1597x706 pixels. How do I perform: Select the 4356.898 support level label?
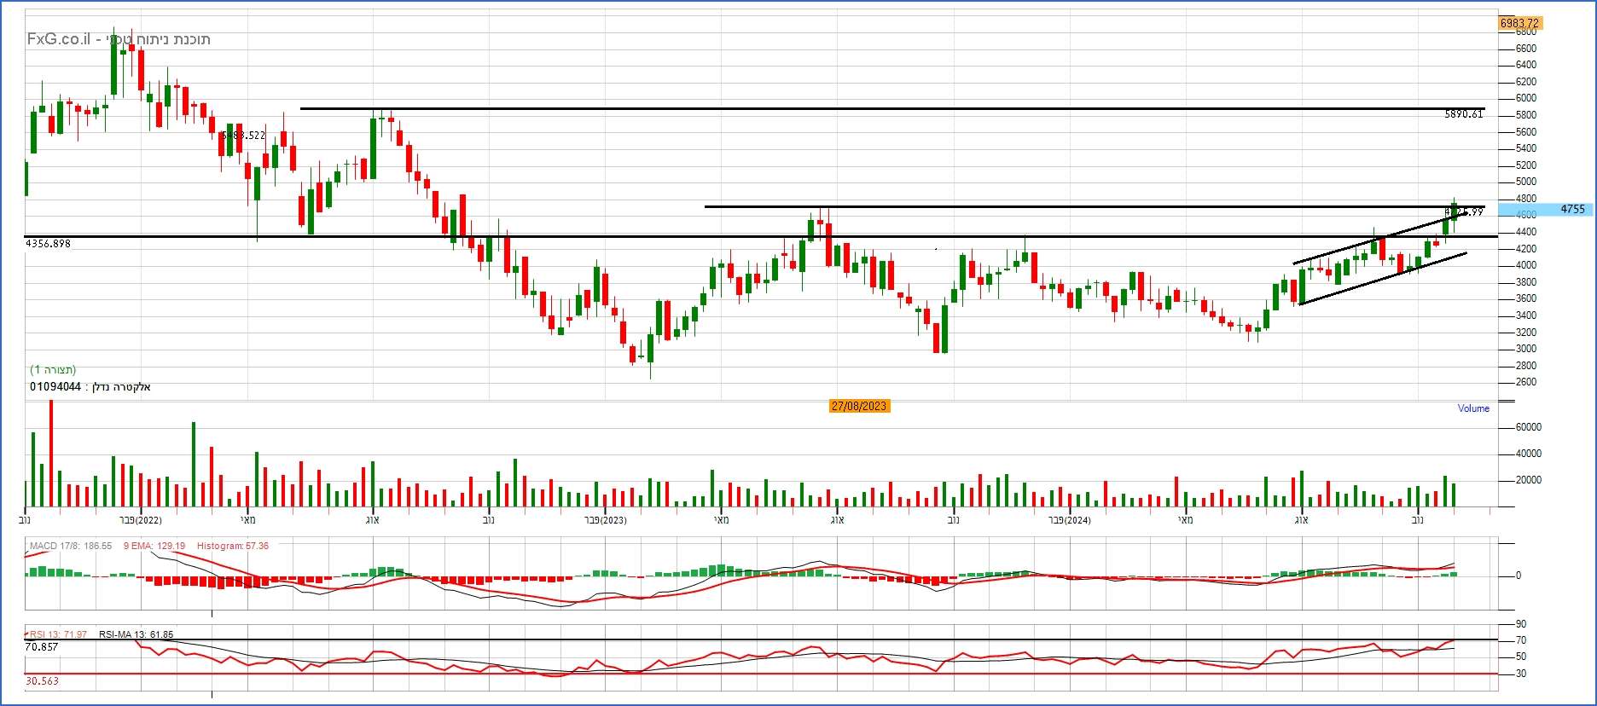(x=49, y=244)
